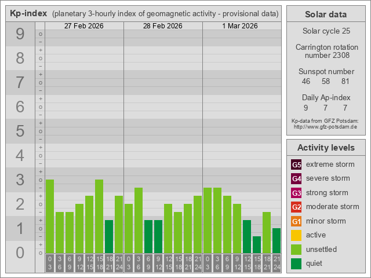Click the dark green quiet swatch

pyautogui.click(x=296, y=264)
